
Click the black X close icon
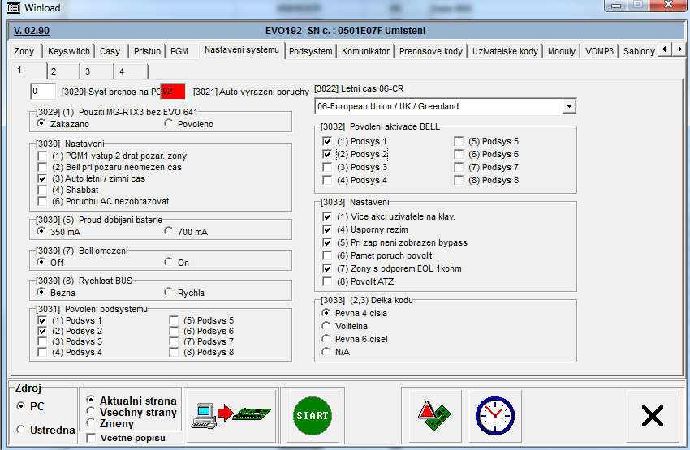[652, 415]
